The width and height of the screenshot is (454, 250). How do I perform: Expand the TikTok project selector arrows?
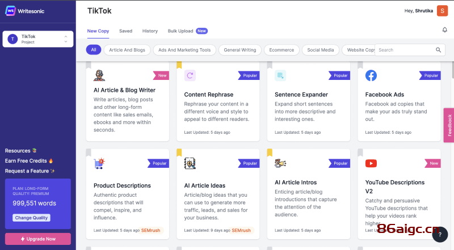66,39
